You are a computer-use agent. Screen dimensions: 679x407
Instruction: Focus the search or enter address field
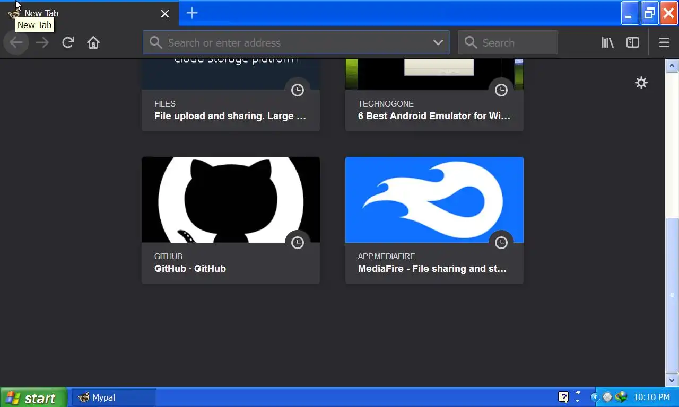pos(296,42)
